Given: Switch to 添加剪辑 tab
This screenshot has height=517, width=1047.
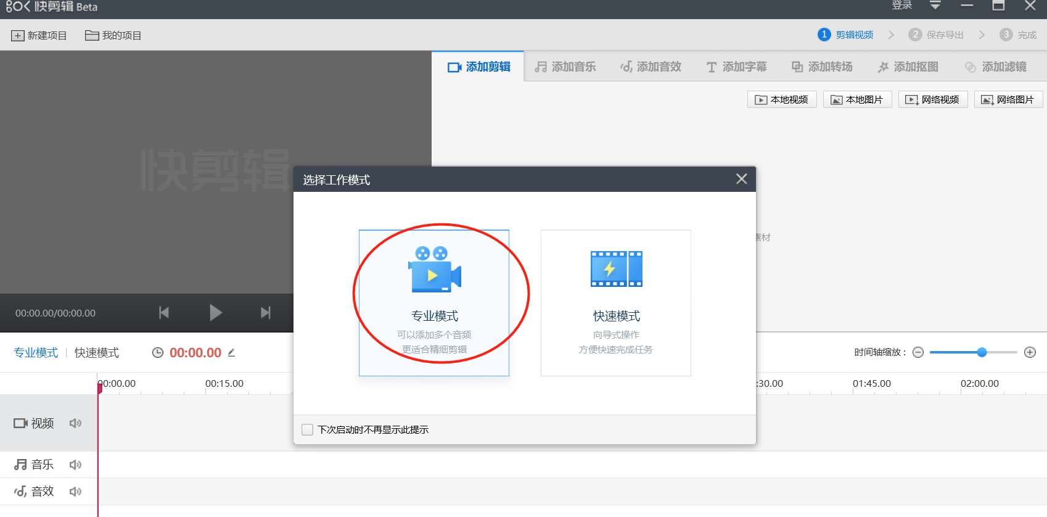Looking at the screenshot, I should (478, 67).
